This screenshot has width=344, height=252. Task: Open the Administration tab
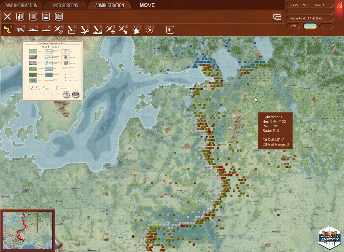point(110,5)
